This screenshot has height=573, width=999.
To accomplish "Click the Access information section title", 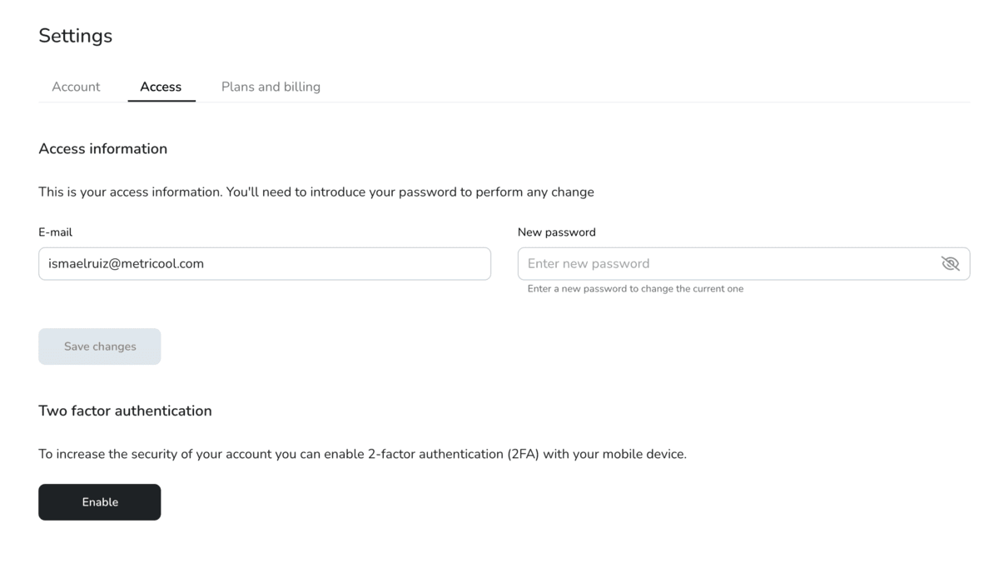I will pos(102,148).
